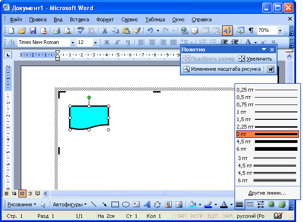The height and width of the screenshot is (222, 303).
Task: Open Print Preview magnifier icon
Action: 68,31
